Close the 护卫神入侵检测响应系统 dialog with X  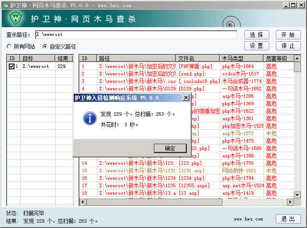(x=186, y=98)
